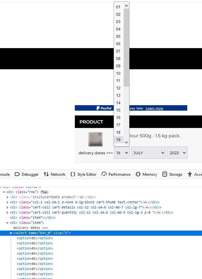Click the down arrow of day list scrollbar
The height and width of the screenshot is (279, 202).
pyautogui.click(x=126, y=142)
